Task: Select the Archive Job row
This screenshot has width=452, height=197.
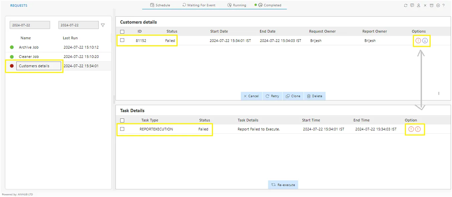Action: [x=58, y=47]
